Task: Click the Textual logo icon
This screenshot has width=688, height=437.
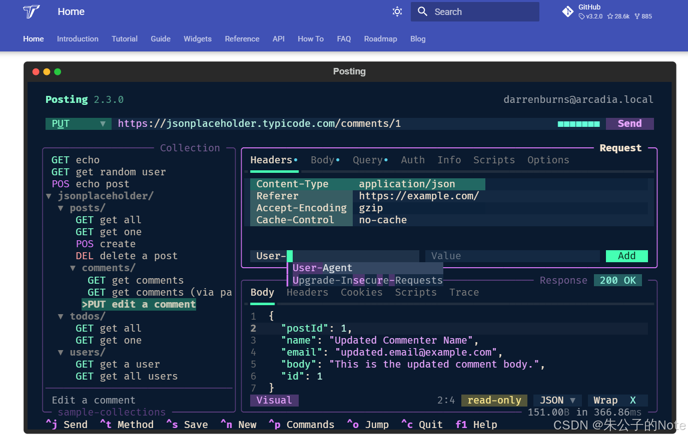Action: [32, 11]
